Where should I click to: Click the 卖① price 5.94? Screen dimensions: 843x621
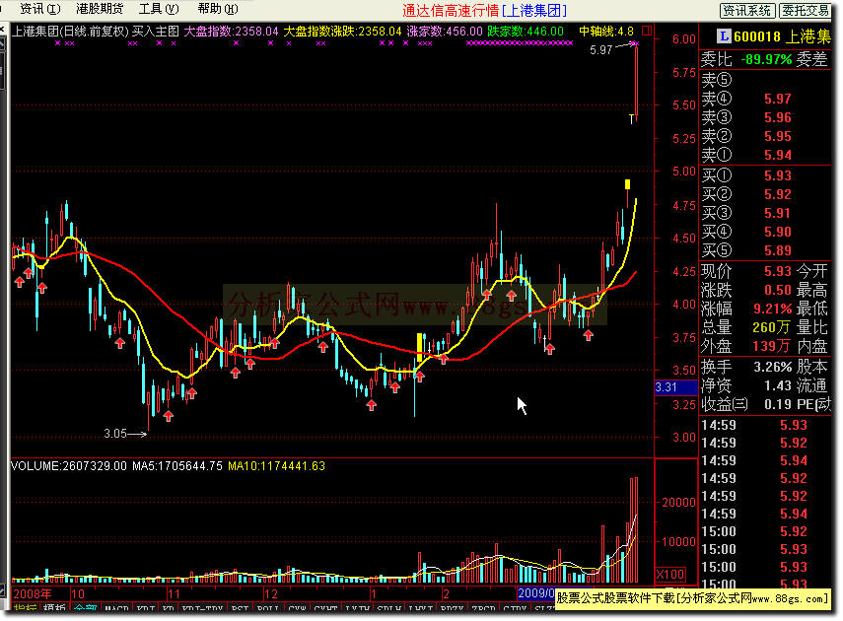click(x=777, y=156)
